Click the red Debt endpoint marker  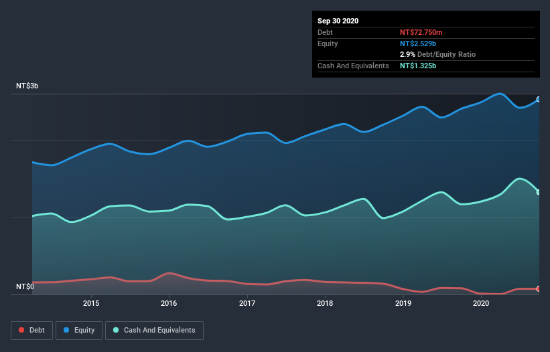pyautogui.click(x=539, y=289)
